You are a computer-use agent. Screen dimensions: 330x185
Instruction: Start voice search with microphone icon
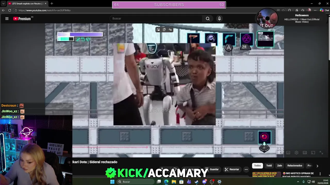219,18
